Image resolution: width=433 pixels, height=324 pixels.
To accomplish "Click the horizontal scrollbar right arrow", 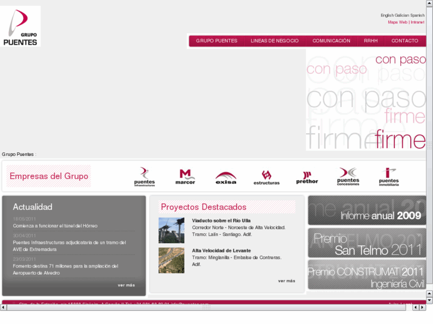I will click(x=422, y=307).
